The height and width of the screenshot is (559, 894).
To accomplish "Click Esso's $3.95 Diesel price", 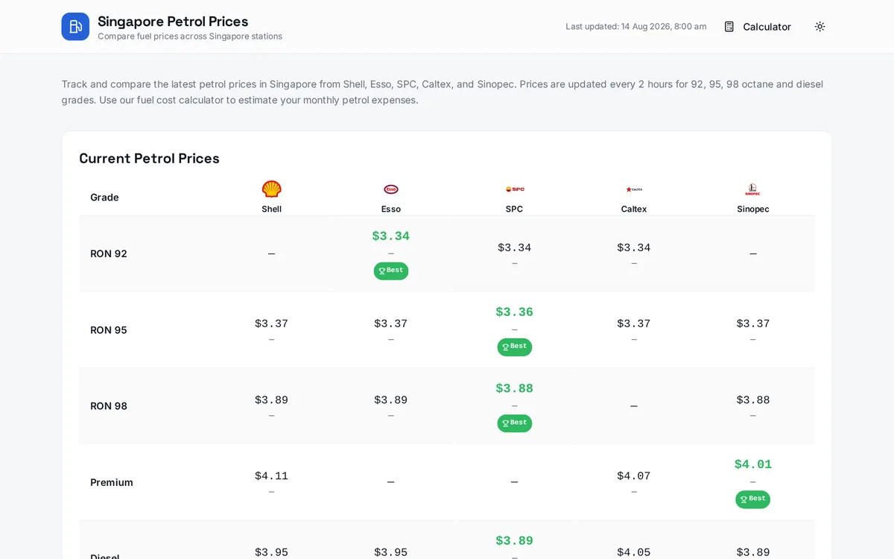I will click(391, 552).
